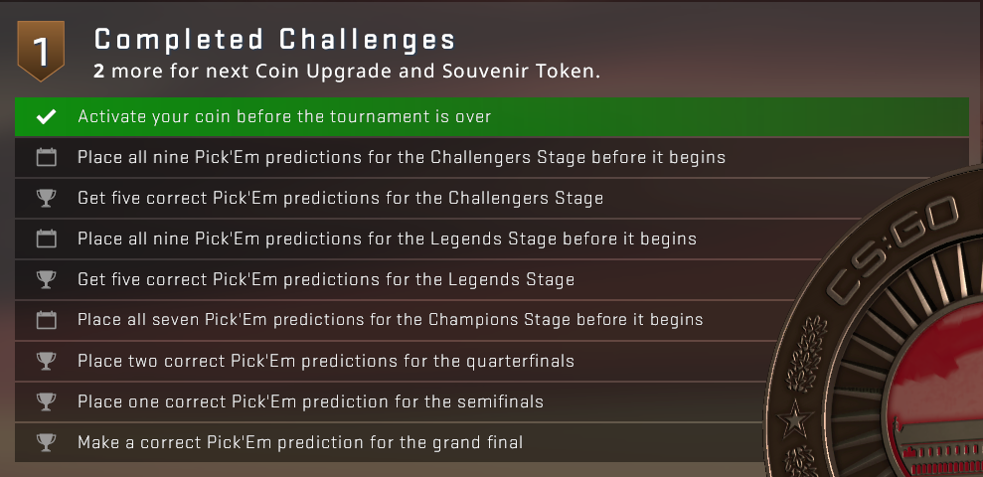The image size is (983, 477).
Task: Click calendar icon for Challengers Stage predictions
Action: (45, 158)
